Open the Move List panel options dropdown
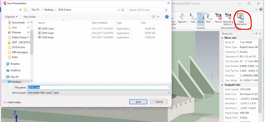This screenshot has width=265, height=122. click(253, 34)
